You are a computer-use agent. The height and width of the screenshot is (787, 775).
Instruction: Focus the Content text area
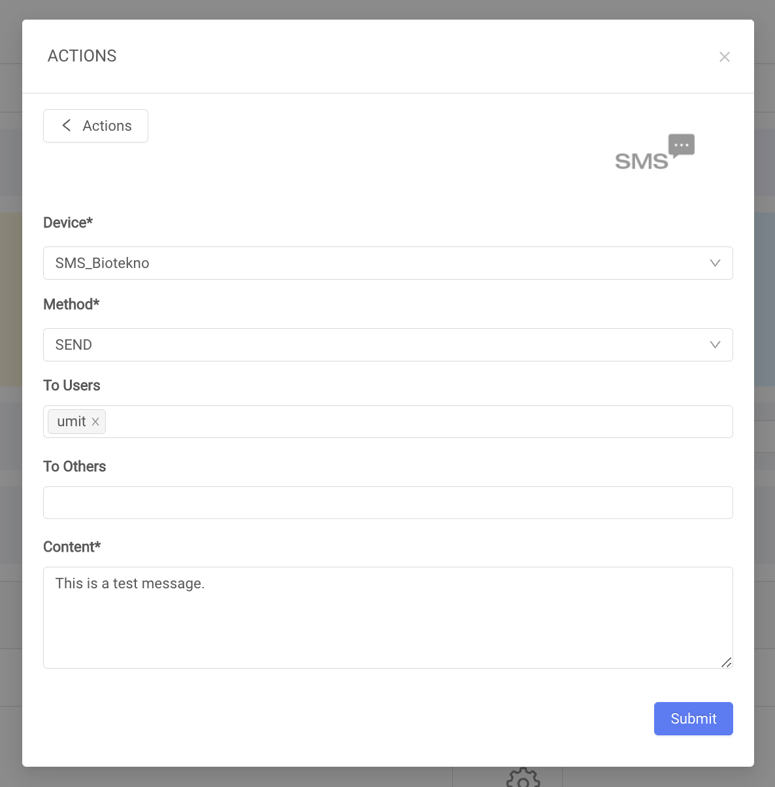387,618
